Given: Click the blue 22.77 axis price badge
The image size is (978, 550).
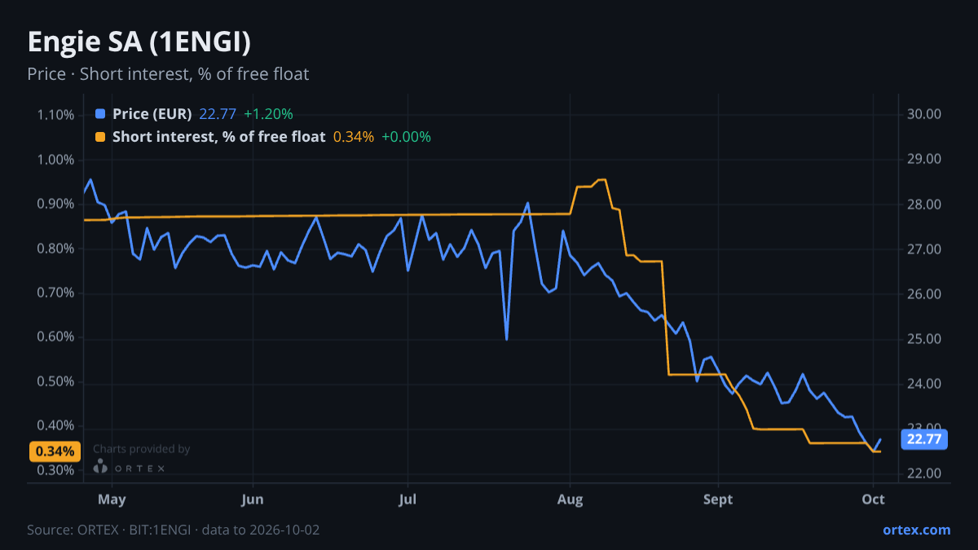Looking at the screenshot, I should pos(924,439).
